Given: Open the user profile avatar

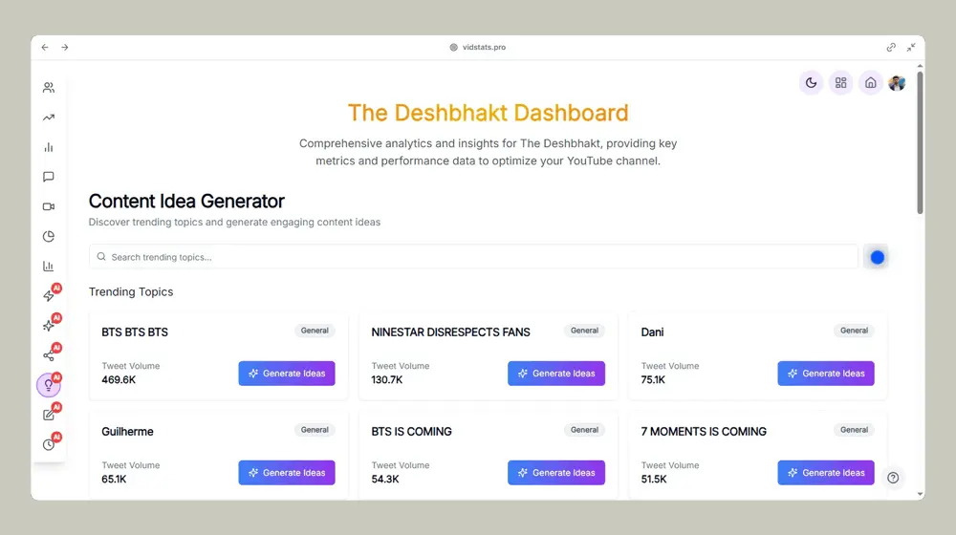Looking at the screenshot, I should [897, 83].
